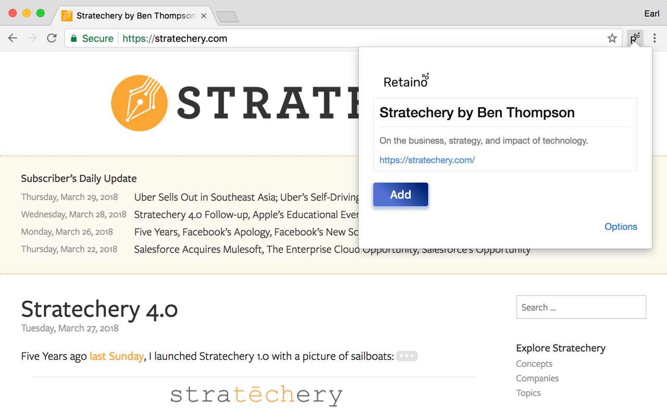The height and width of the screenshot is (417, 667).
Task: Click the date 'Thursday, March 29, 2018'
Action: 69,197
